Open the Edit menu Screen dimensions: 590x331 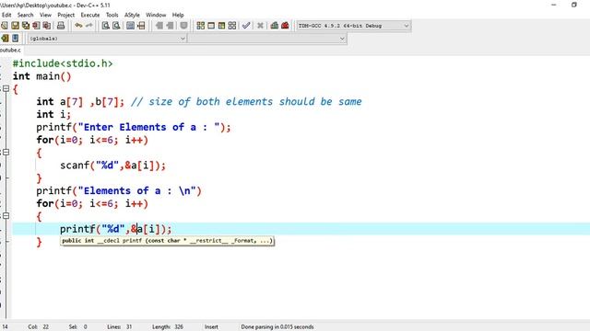pyautogui.click(x=6, y=15)
